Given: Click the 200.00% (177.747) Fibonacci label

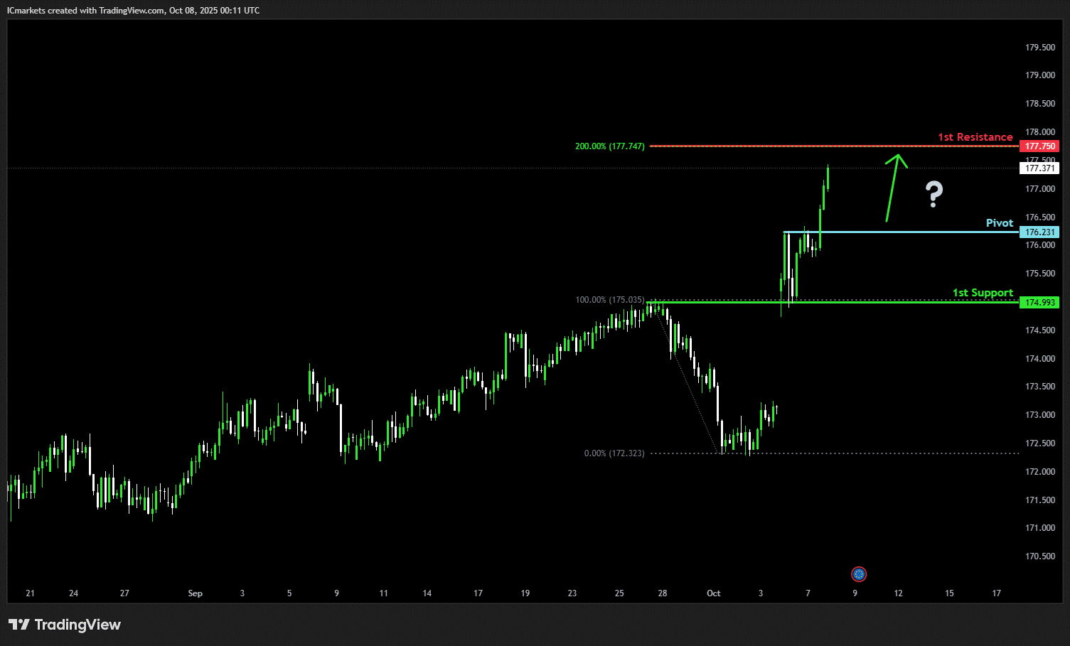Looking at the screenshot, I should 609,146.
